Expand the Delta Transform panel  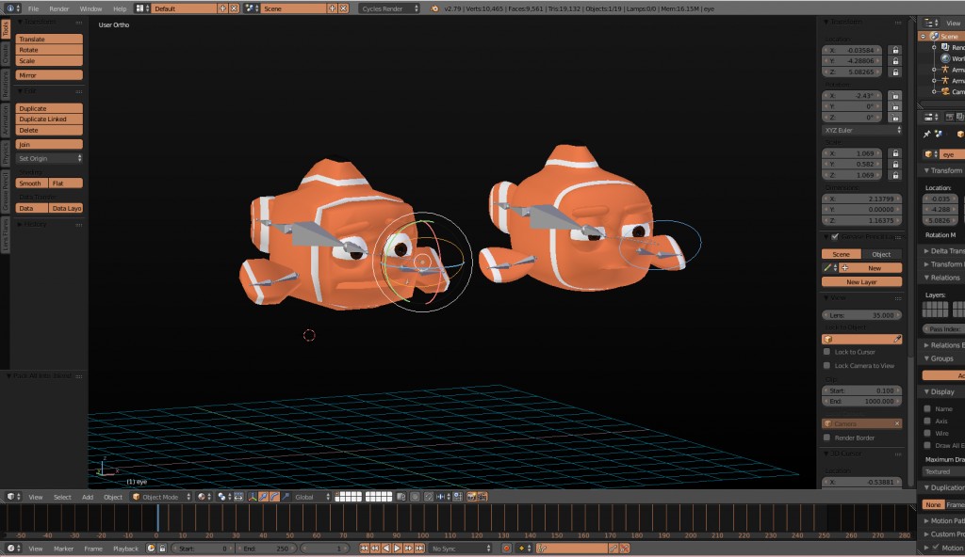point(942,250)
